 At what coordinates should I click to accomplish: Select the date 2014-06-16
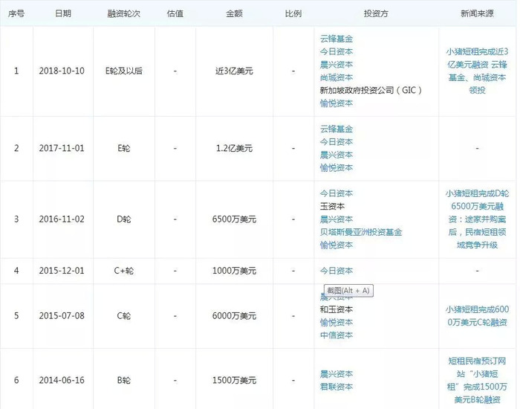62,381
